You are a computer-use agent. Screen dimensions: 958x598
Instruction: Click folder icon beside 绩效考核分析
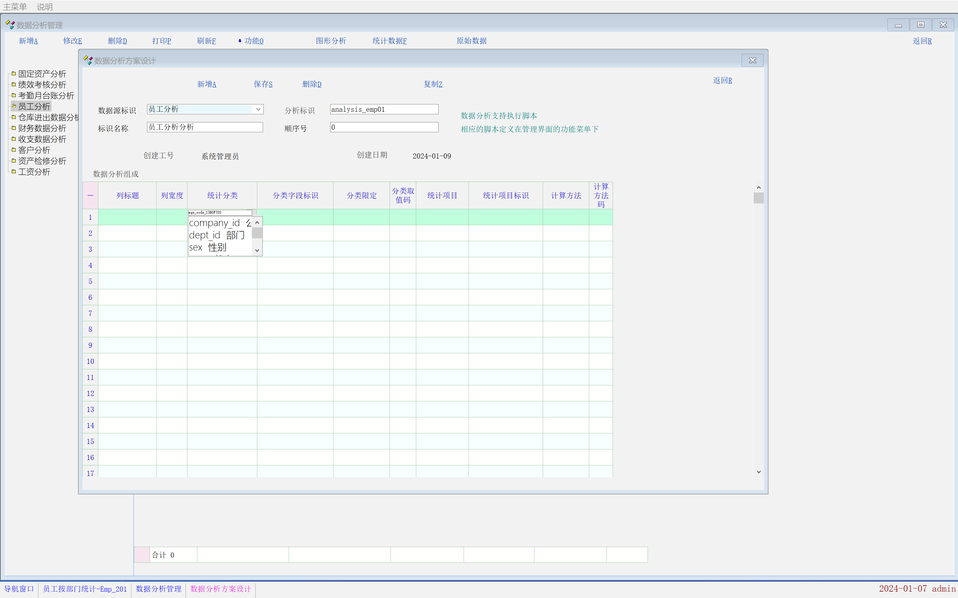click(x=14, y=84)
